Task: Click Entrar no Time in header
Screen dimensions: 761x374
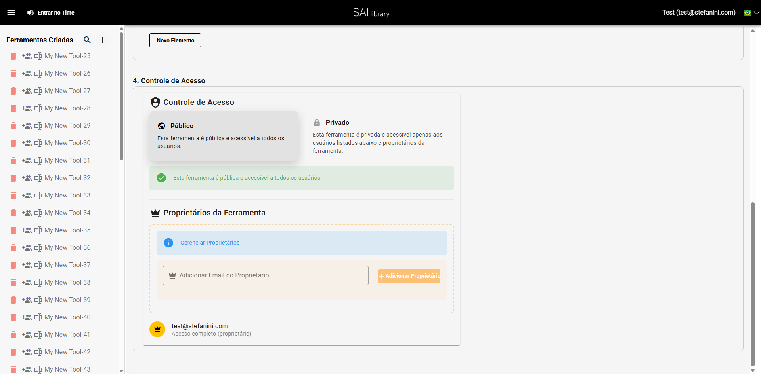Action: point(51,13)
